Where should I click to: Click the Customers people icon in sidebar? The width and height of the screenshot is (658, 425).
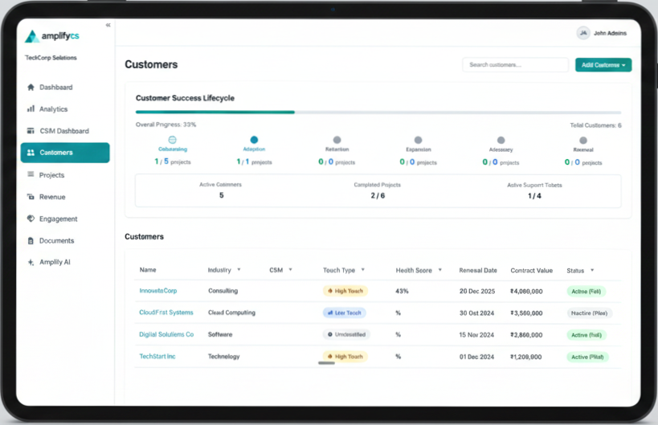click(x=31, y=153)
